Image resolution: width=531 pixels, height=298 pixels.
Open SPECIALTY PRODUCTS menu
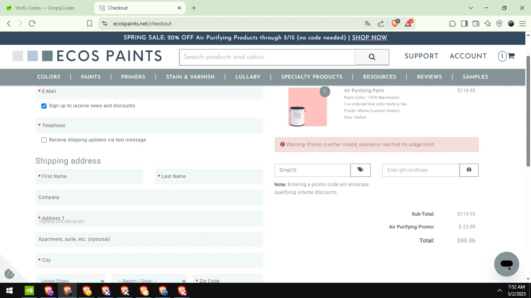(x=312, y=77)
